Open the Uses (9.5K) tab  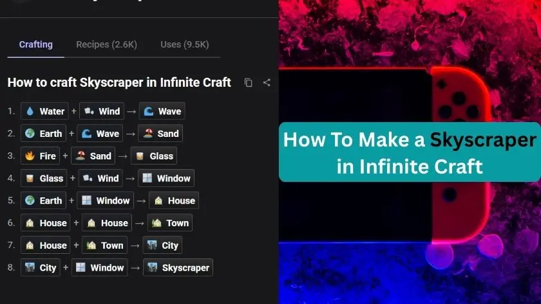[x=185, y=44]
